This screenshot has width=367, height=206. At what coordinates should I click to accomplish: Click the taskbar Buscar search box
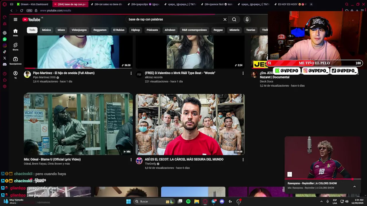tap(154, 201)
